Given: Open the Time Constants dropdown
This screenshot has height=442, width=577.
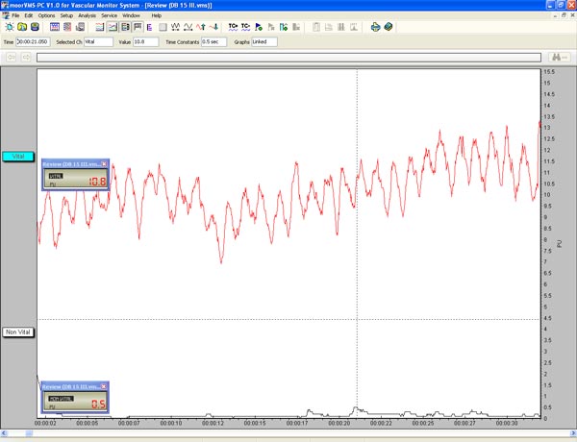Looking at the screenshot, I should (215, 42).
